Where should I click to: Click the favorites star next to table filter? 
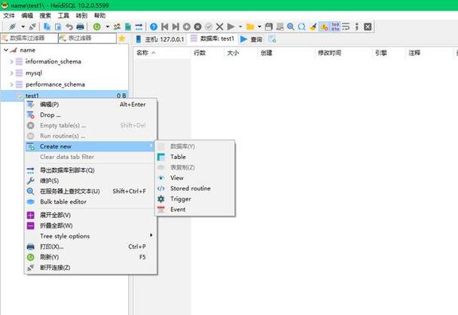(122, 38)
